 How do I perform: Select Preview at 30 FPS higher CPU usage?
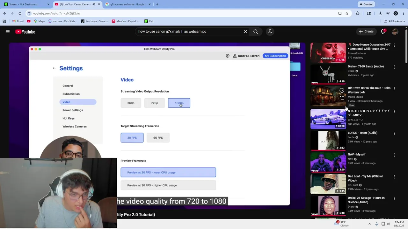pos(168,185)
